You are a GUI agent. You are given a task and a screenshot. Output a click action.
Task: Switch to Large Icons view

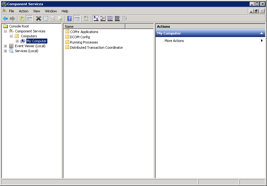point(96,19)
